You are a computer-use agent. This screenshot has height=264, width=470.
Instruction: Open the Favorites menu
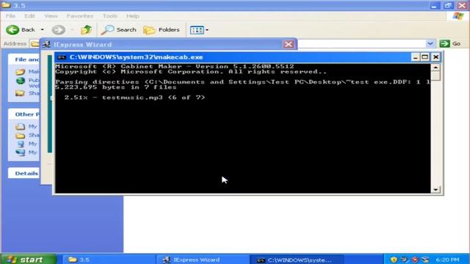80,16
